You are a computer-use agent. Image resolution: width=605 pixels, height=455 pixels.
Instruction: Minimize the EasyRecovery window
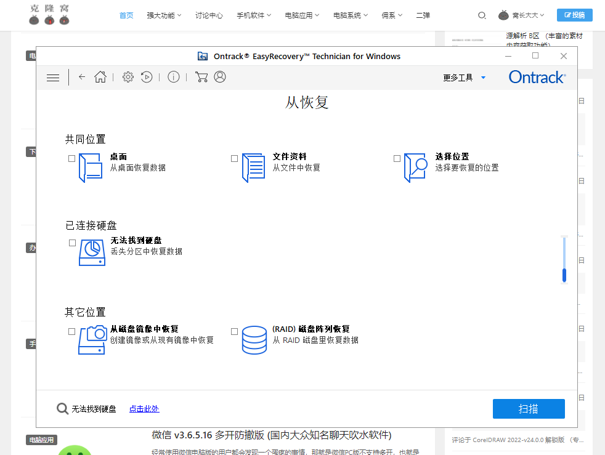tap(508, 56)
